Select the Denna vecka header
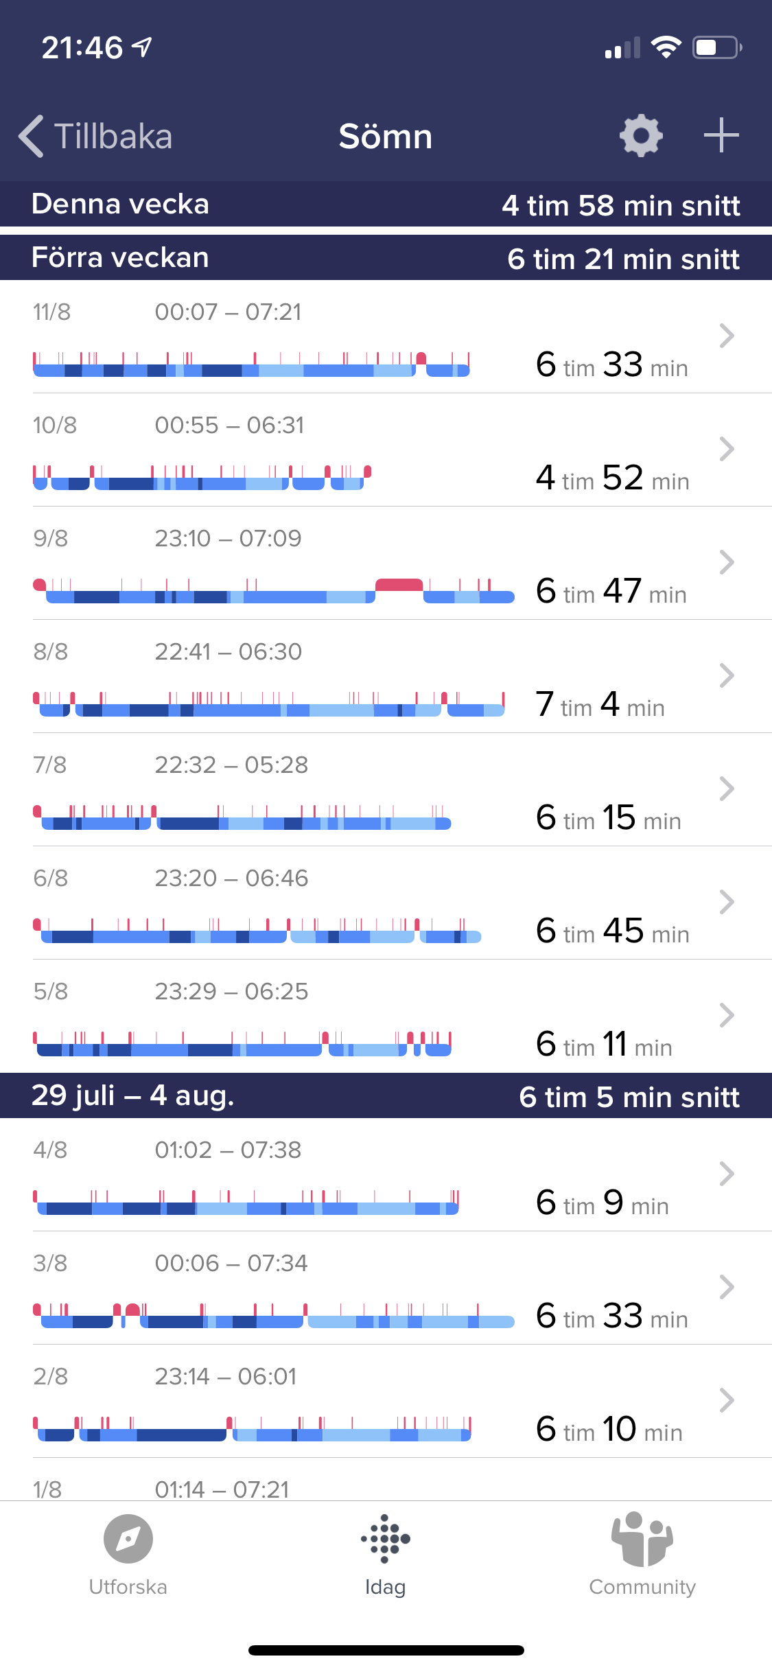Screen dimensions: 772x1672 (x=386, y=204)
